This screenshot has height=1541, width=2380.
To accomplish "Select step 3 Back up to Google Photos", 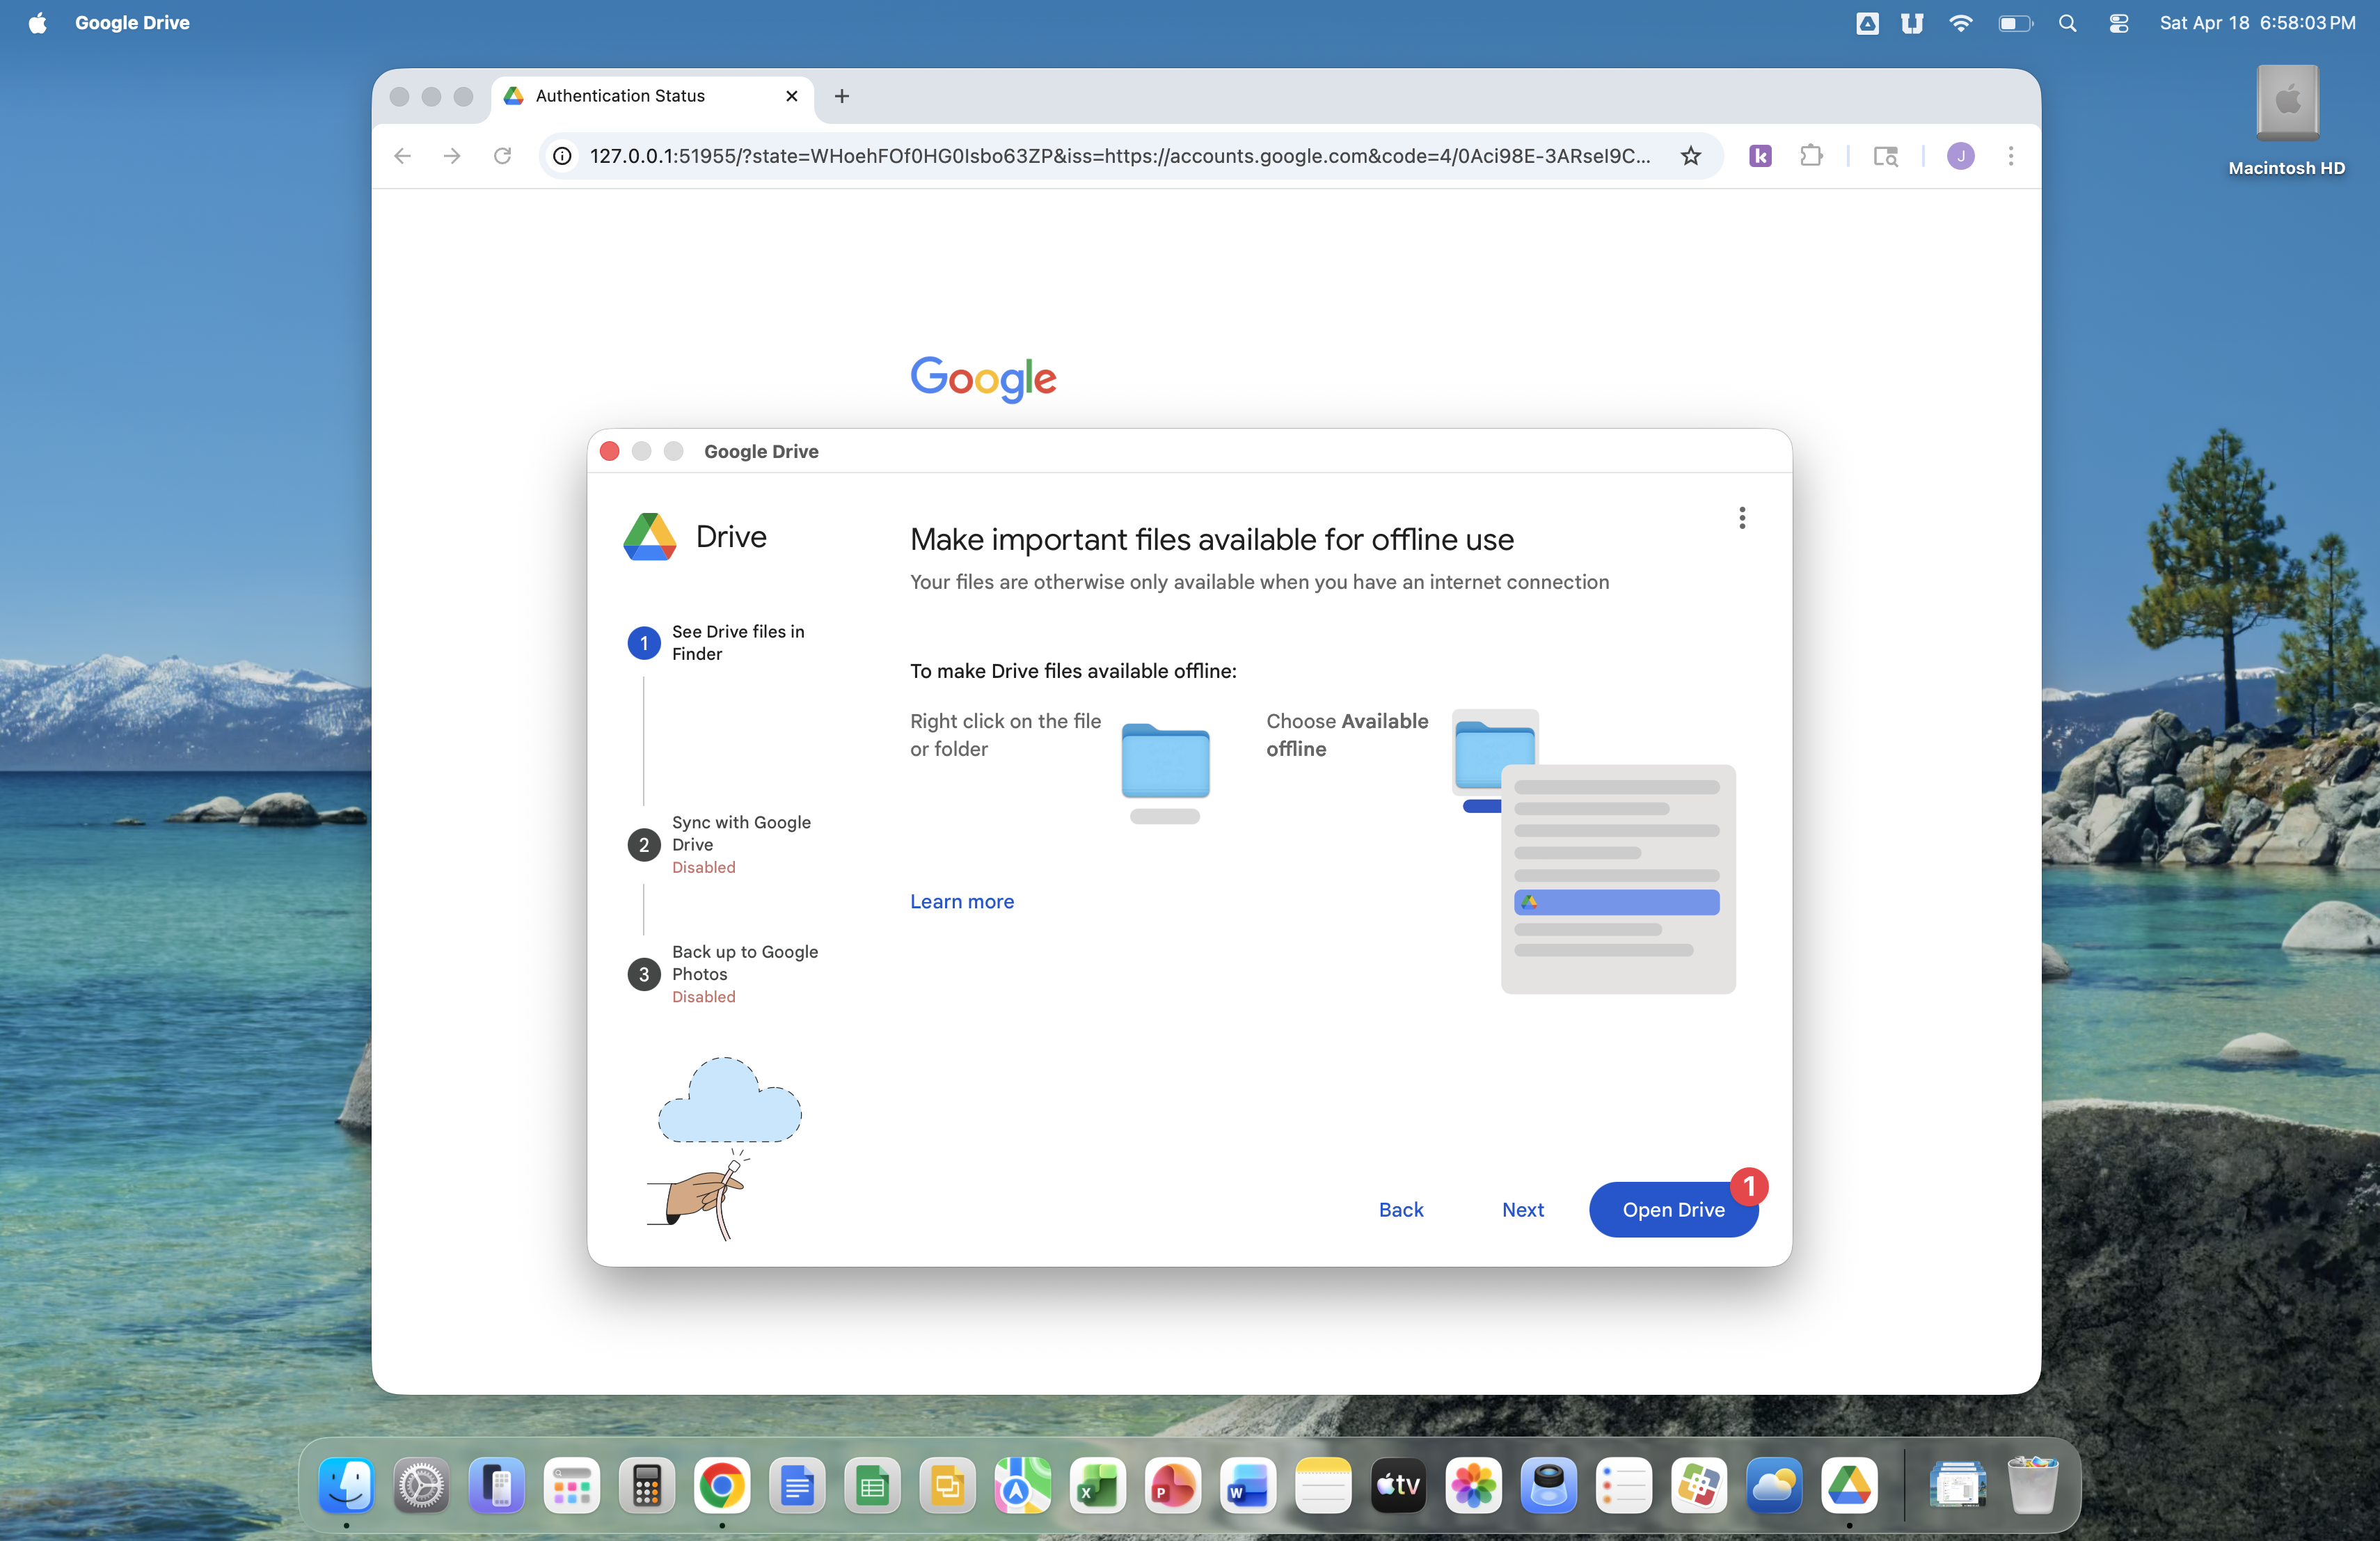I will (744, 962).
